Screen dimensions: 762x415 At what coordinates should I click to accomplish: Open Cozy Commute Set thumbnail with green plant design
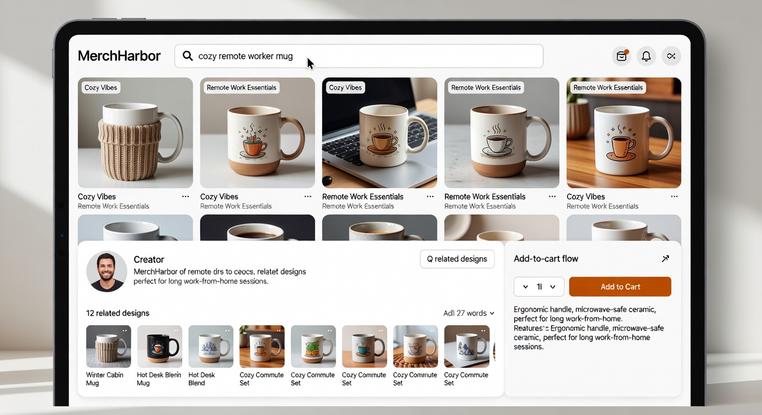pyautogui.click(x=313, y=346)
